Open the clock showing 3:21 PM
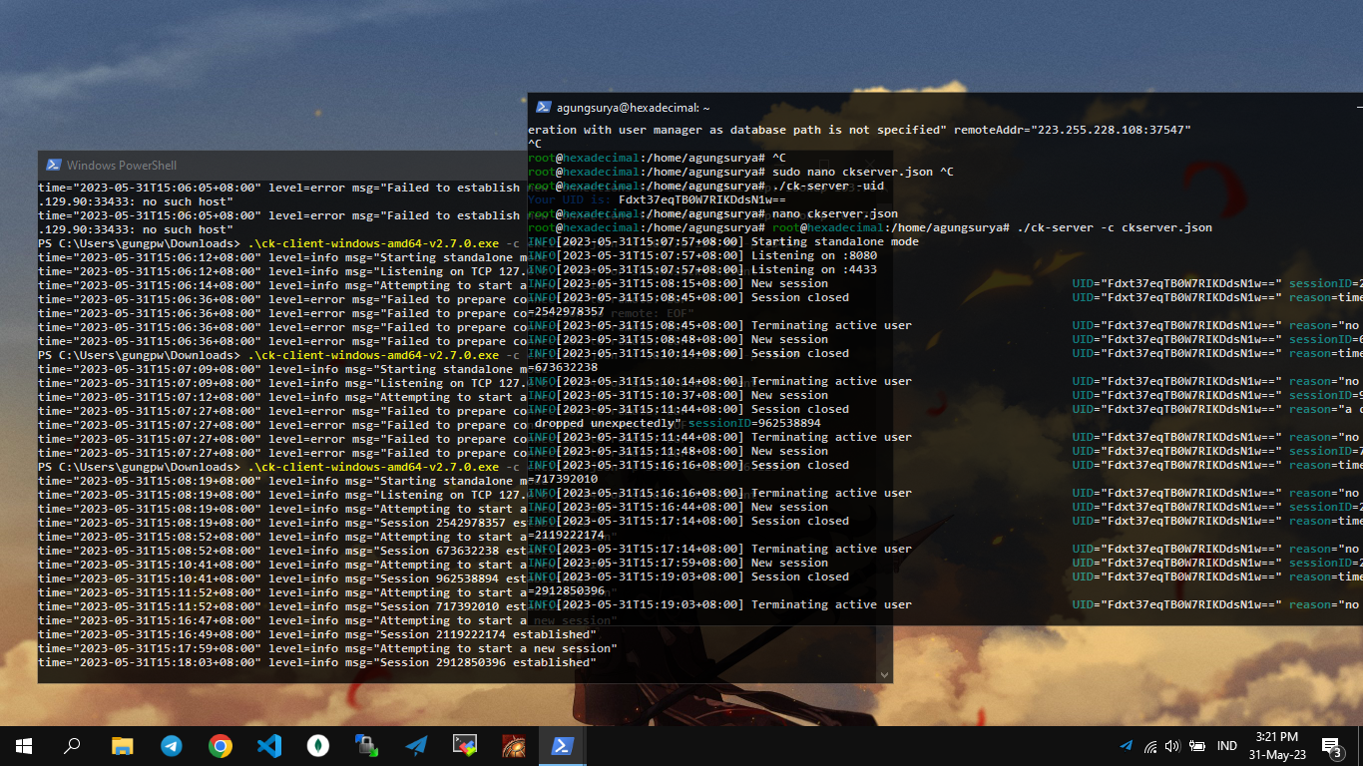1363x766 pixels. coord(1278,746)
